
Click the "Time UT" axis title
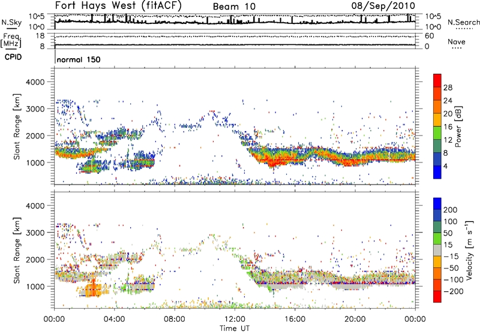pos(235,328)
